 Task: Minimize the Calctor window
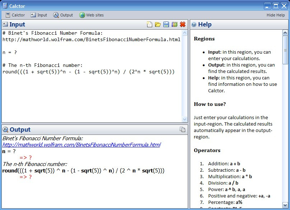[267, 6]
